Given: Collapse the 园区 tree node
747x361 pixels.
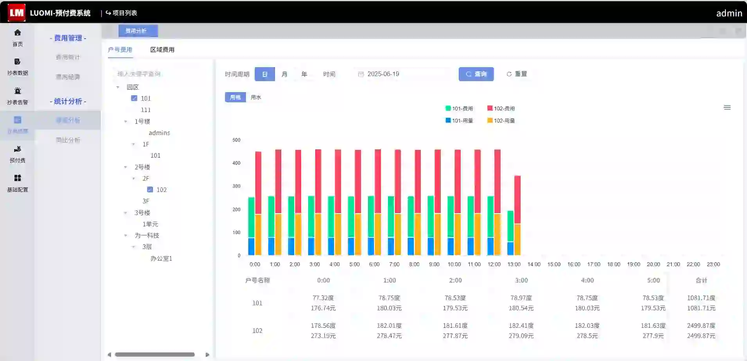Looking at the screenshot, I should click(x=118, y=87).
